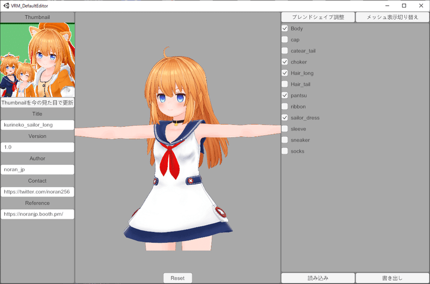
Task: Click the avatar thumbnail image
Action: coord(37,60)
